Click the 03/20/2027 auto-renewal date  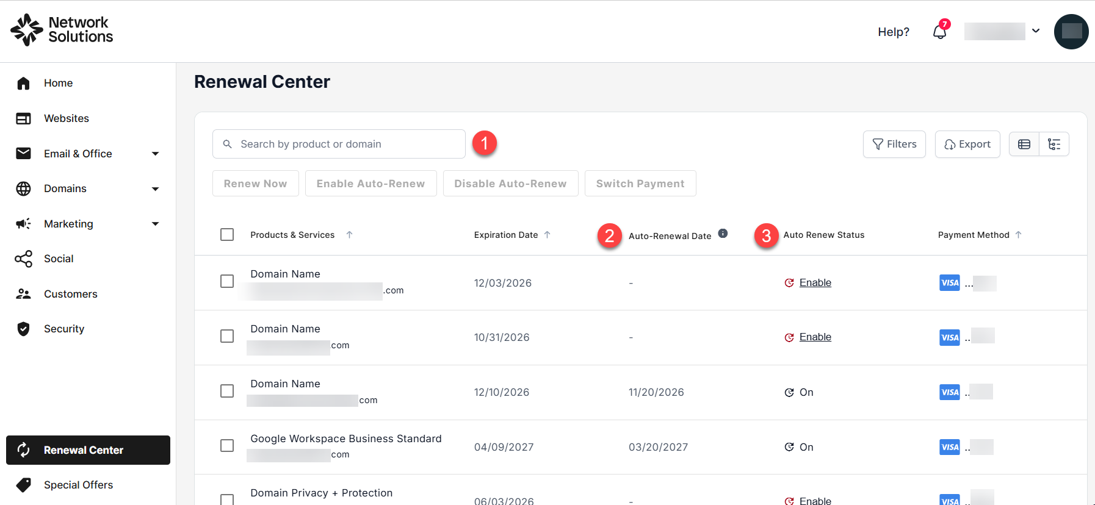658,447
